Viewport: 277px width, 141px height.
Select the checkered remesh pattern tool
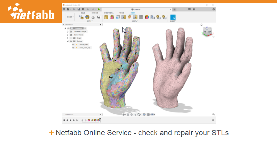click(x=141, y=17)
